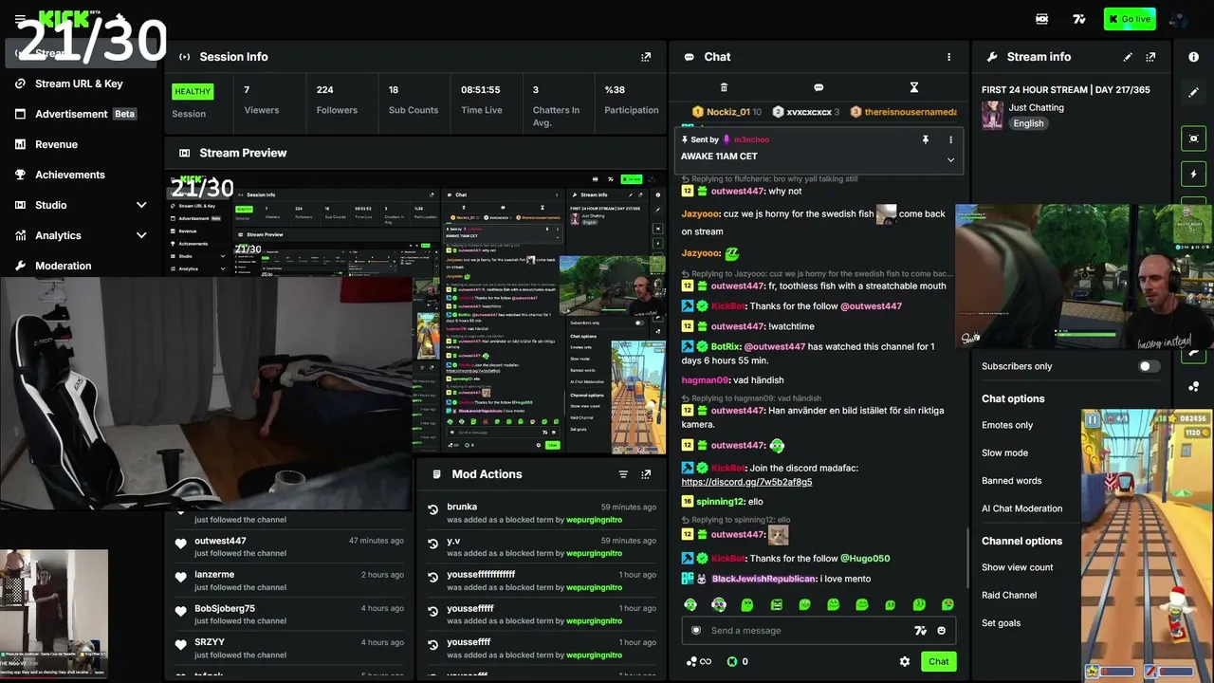Click username outwest447 in follower list
1214x683 pixels.
[x=220, y=541]
